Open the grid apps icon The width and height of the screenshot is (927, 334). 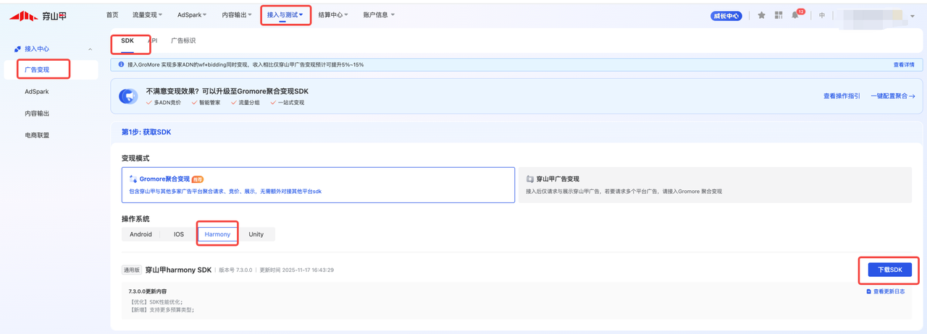coord(779,15)
